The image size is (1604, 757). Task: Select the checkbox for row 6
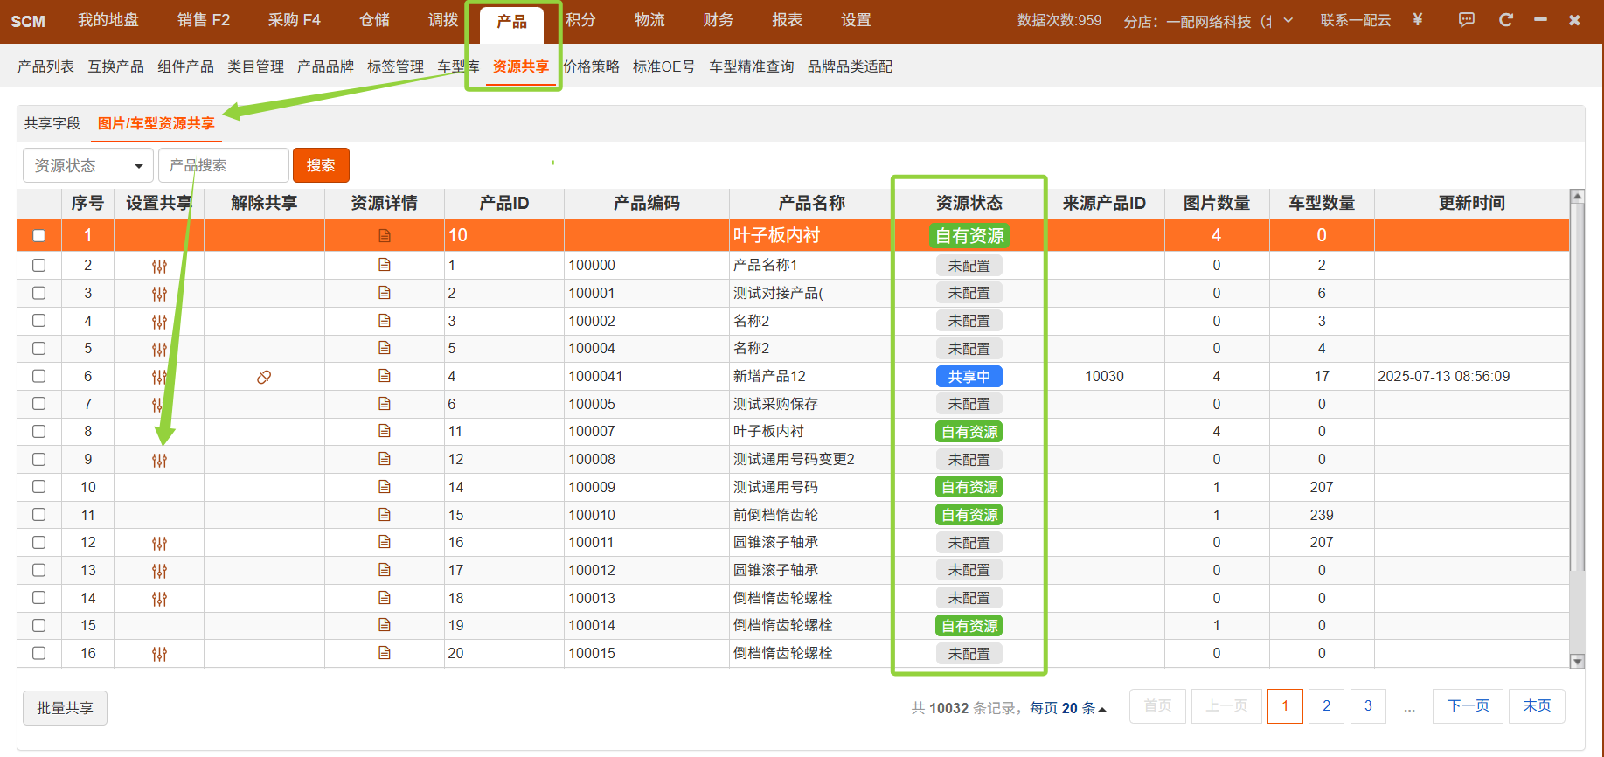tap(38, 376)
